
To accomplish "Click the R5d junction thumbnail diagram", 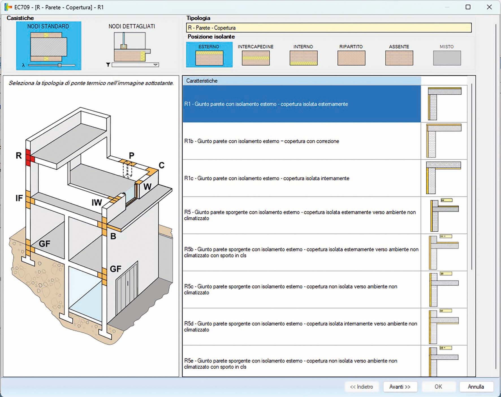I will [444, 327].
